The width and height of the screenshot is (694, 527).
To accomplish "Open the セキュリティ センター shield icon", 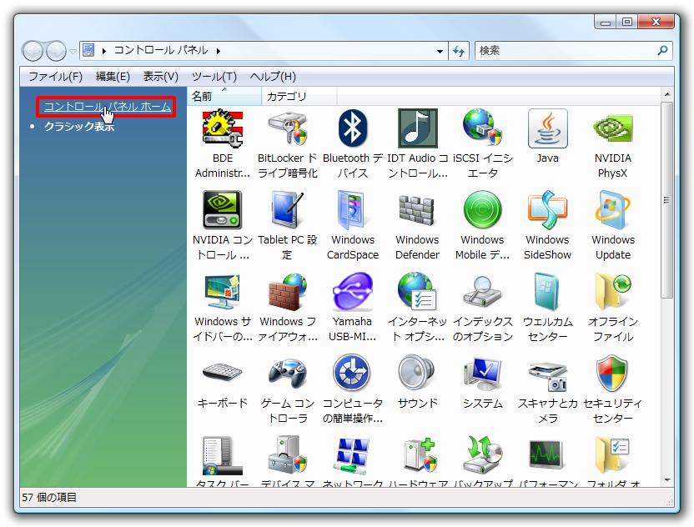I will click(612, 374).
